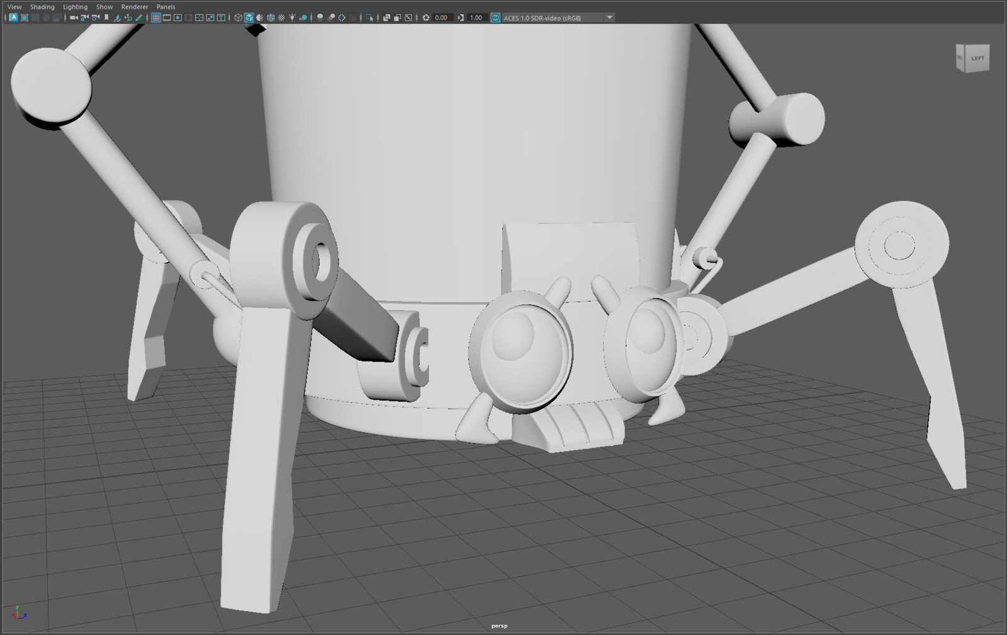Open the Panels menu
The height and width of the screenshot is (635, 1007).
click(x=166, y=7)
